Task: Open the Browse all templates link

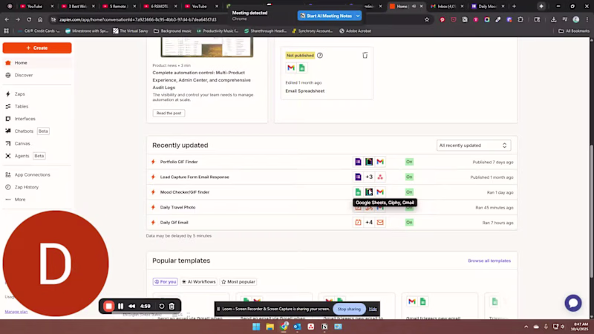Action: pyautogui.click(x=489, y=261)
